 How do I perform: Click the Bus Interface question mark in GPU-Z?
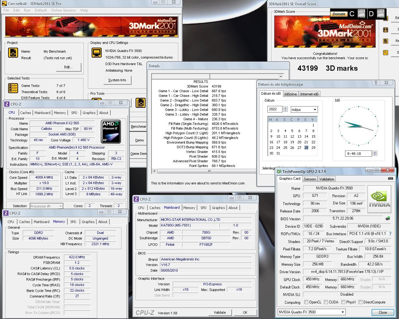[390, 234]
